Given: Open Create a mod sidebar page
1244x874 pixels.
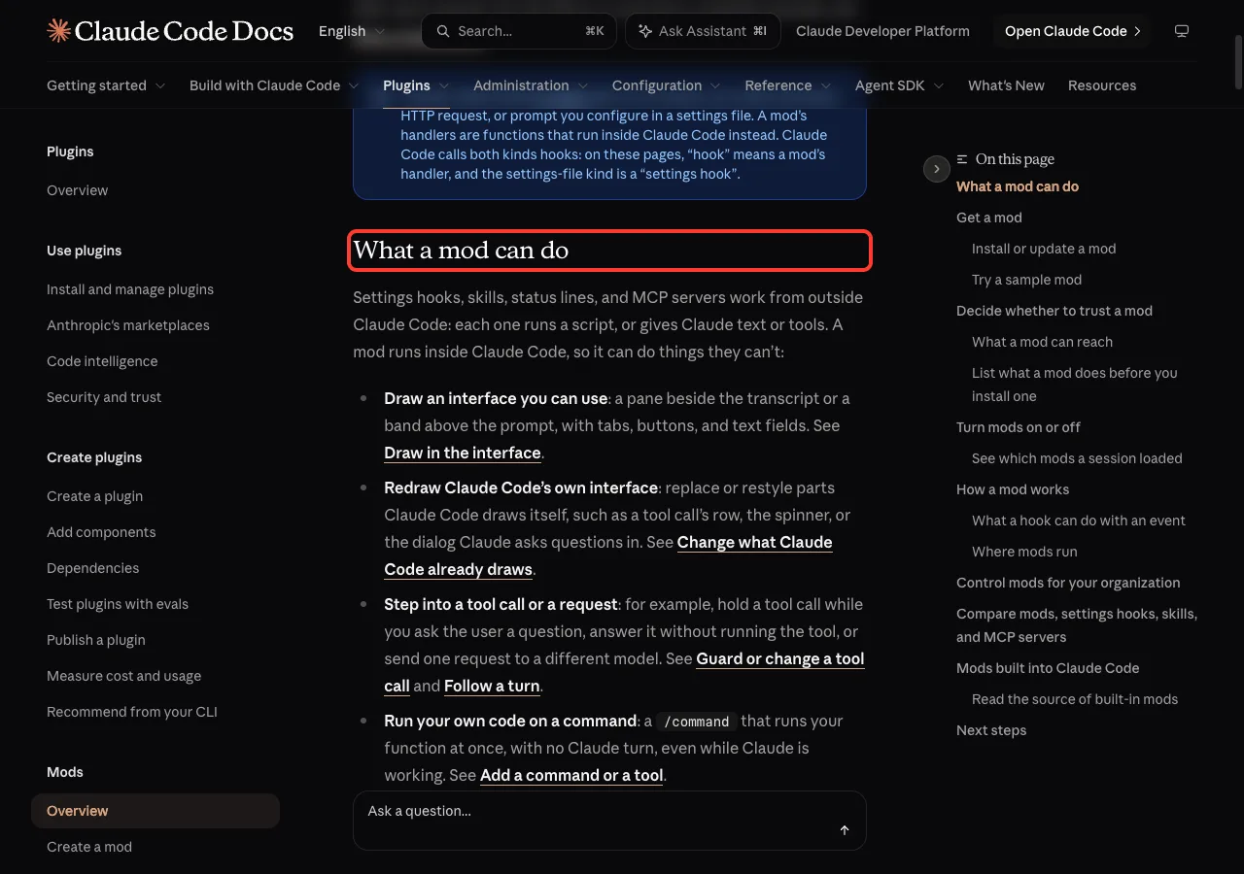Looking at the screenshot, I should [89, 847].
